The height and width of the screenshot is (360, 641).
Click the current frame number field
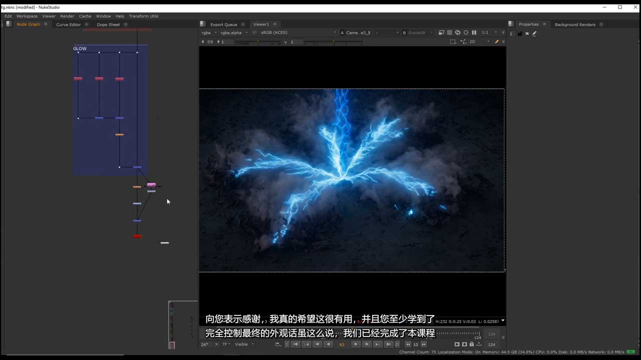342,344
